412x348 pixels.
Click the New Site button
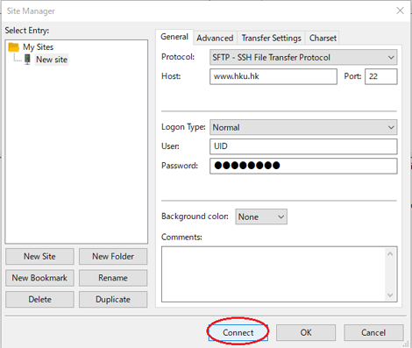click(x=39, y=257)
